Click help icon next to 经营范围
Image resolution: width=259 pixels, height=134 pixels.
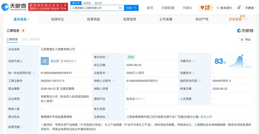22,127
